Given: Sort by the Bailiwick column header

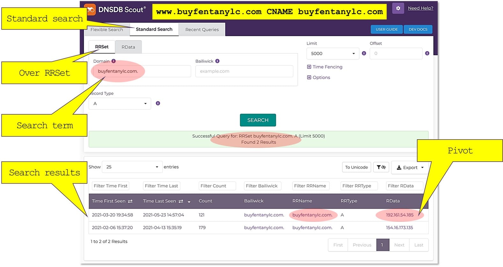Looking at the screenshot, I should click(x=254, y=201).
